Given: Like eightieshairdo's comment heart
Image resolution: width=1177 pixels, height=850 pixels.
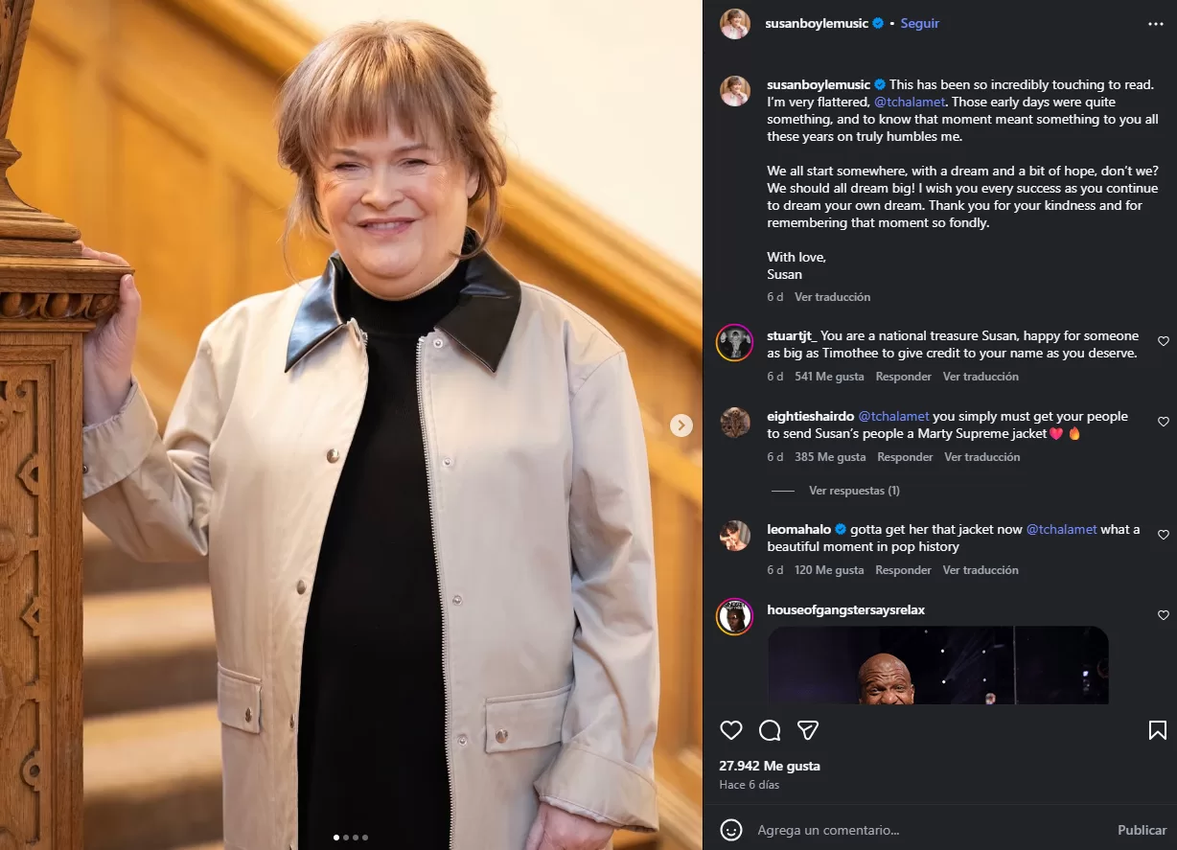Looking at the screenshot, I should click(x=1163, y=422).
